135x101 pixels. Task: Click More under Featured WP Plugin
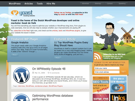(15, 55)
